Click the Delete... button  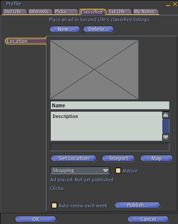pyautogui.click(x=99, y=29)
